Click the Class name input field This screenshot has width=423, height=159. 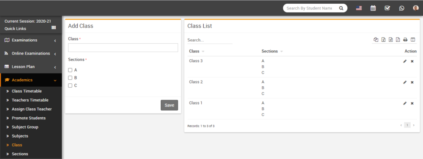click(x=123, y=48)
